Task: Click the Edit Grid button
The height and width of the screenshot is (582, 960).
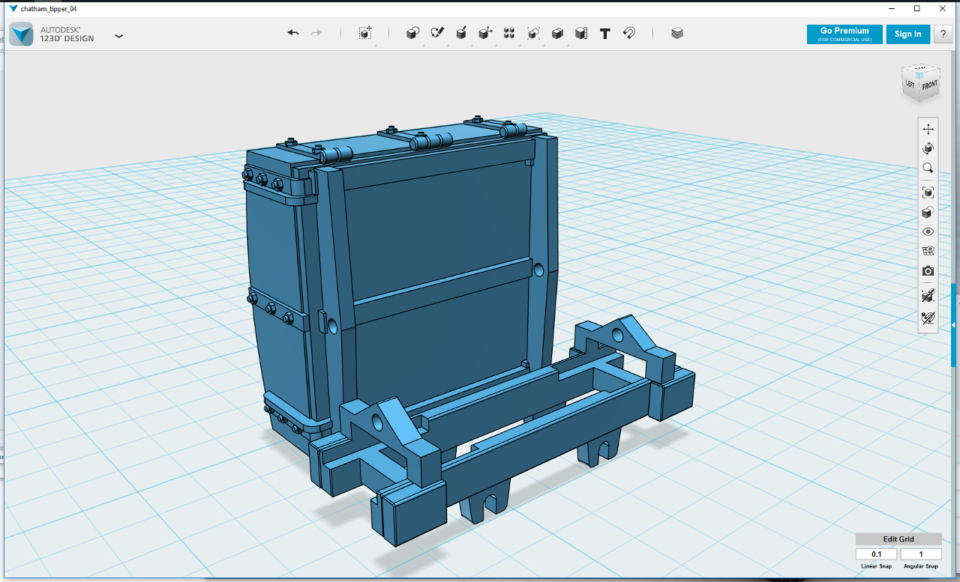Action: pyautogui.click(x=898, y=539)
